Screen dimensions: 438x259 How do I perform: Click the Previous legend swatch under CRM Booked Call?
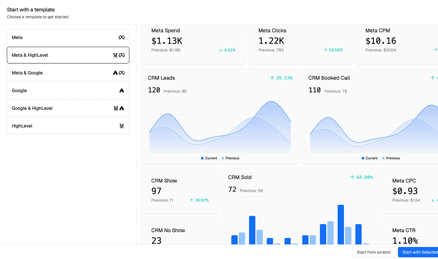(383, 159)
